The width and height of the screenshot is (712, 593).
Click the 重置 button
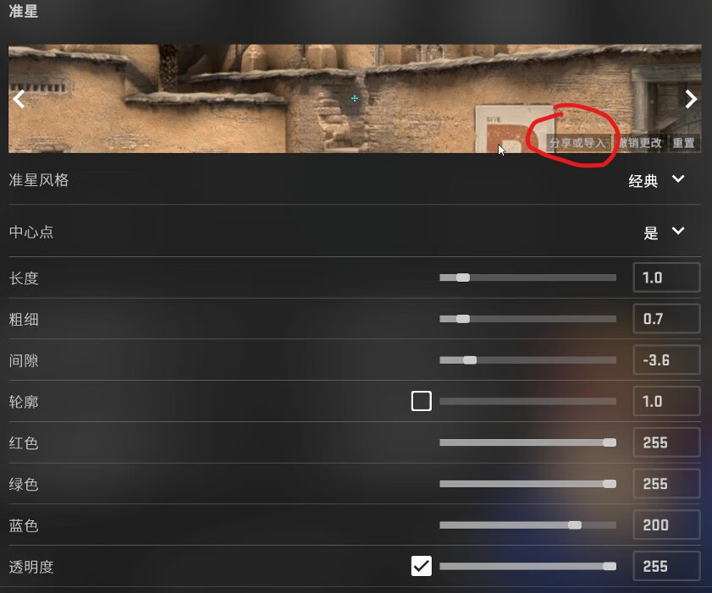(x=683, y=143)
